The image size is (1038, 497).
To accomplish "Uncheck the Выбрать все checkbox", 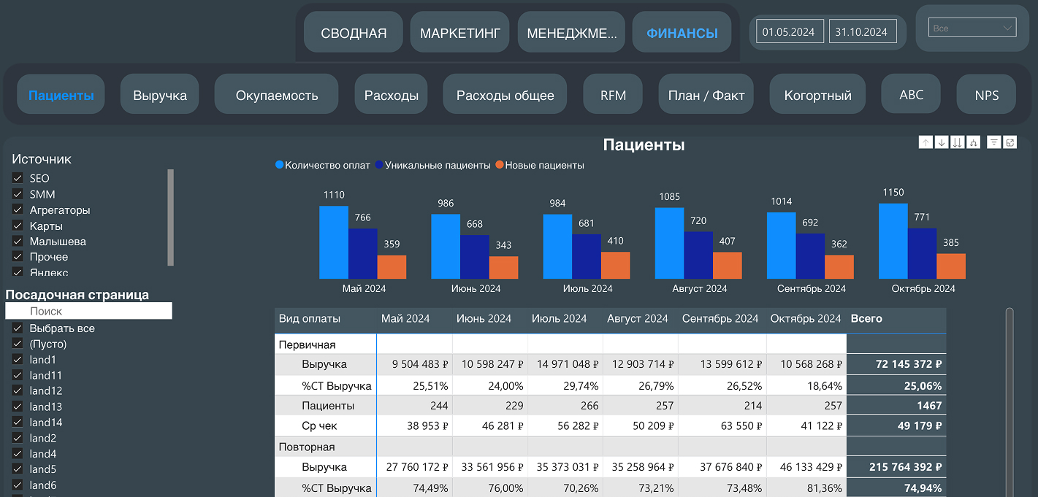I will point(18,328).
